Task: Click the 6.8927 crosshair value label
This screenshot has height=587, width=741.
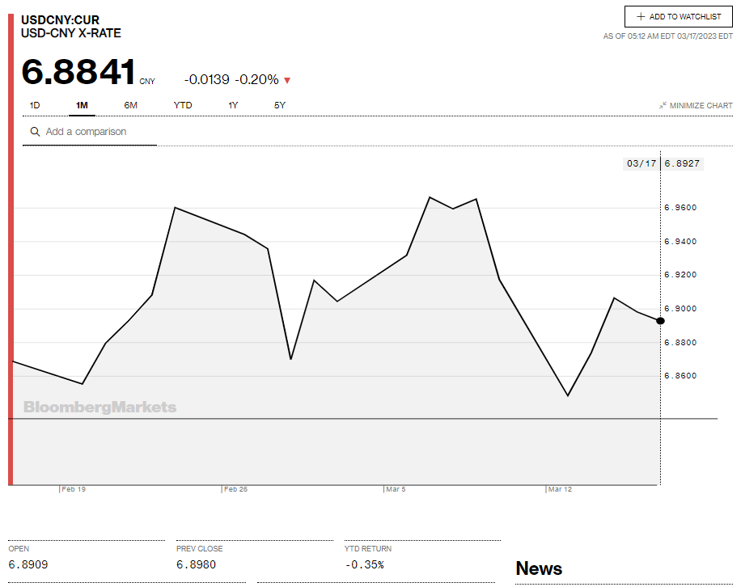Action: tap(681, 163)
